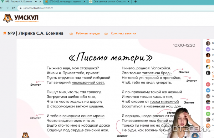Click the underlined phrase тягостная бредь
The width and height of the screenshot is (214, 138).
click(x=157, y=73)
